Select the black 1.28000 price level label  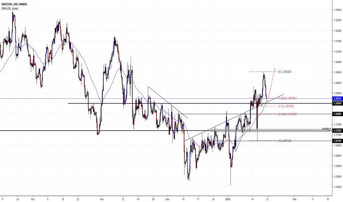337,114
